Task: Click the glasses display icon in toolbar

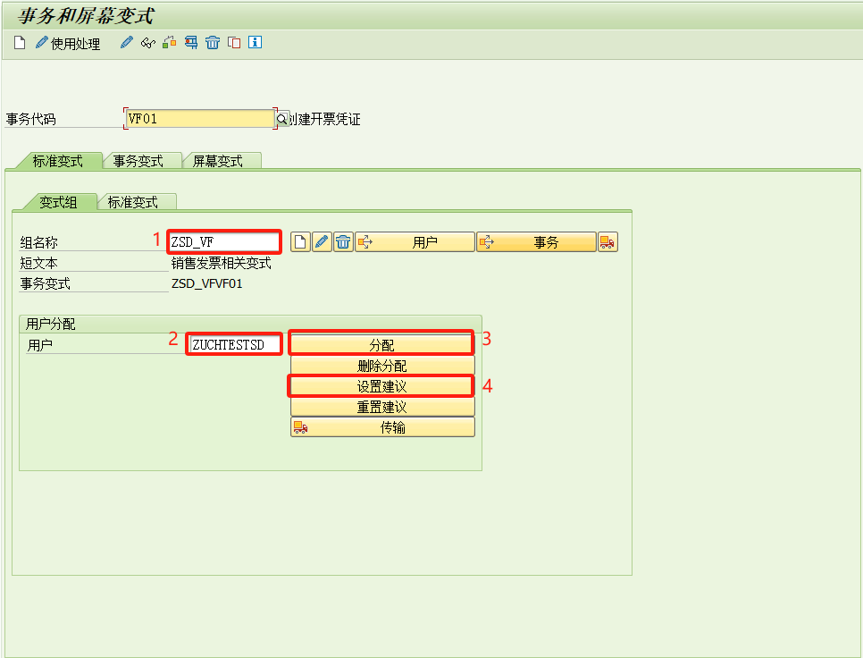Action: click(x=148, y=42)
